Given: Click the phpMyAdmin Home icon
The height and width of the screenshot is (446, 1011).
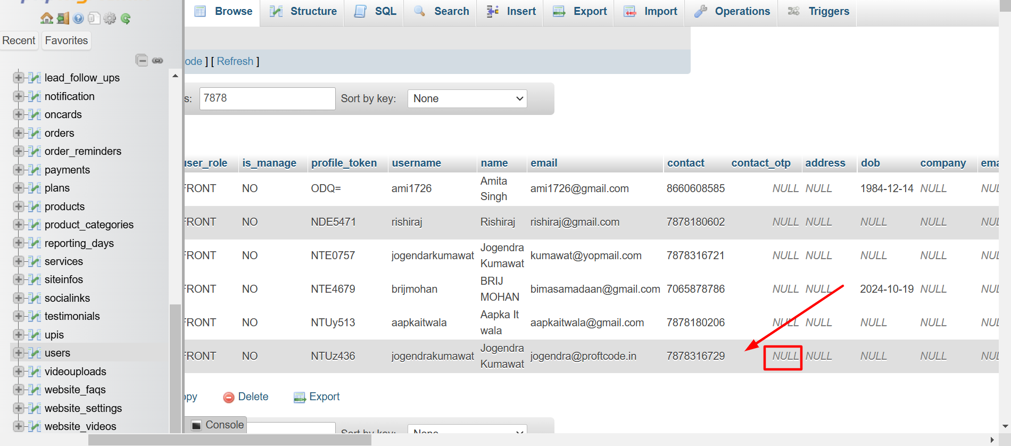Looking at the screenshot, I should [x=47, y=19].
